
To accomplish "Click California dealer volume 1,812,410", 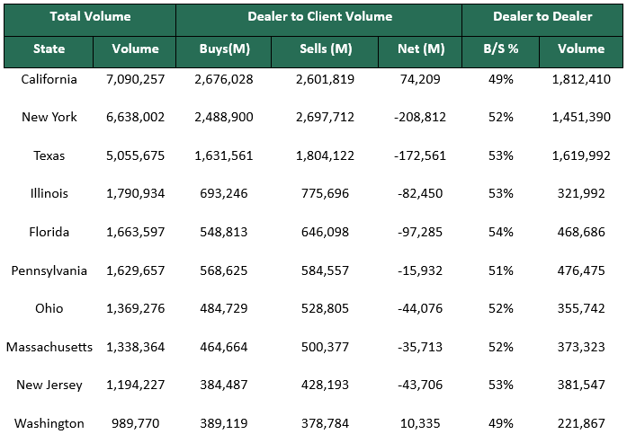I will point(580,79).
